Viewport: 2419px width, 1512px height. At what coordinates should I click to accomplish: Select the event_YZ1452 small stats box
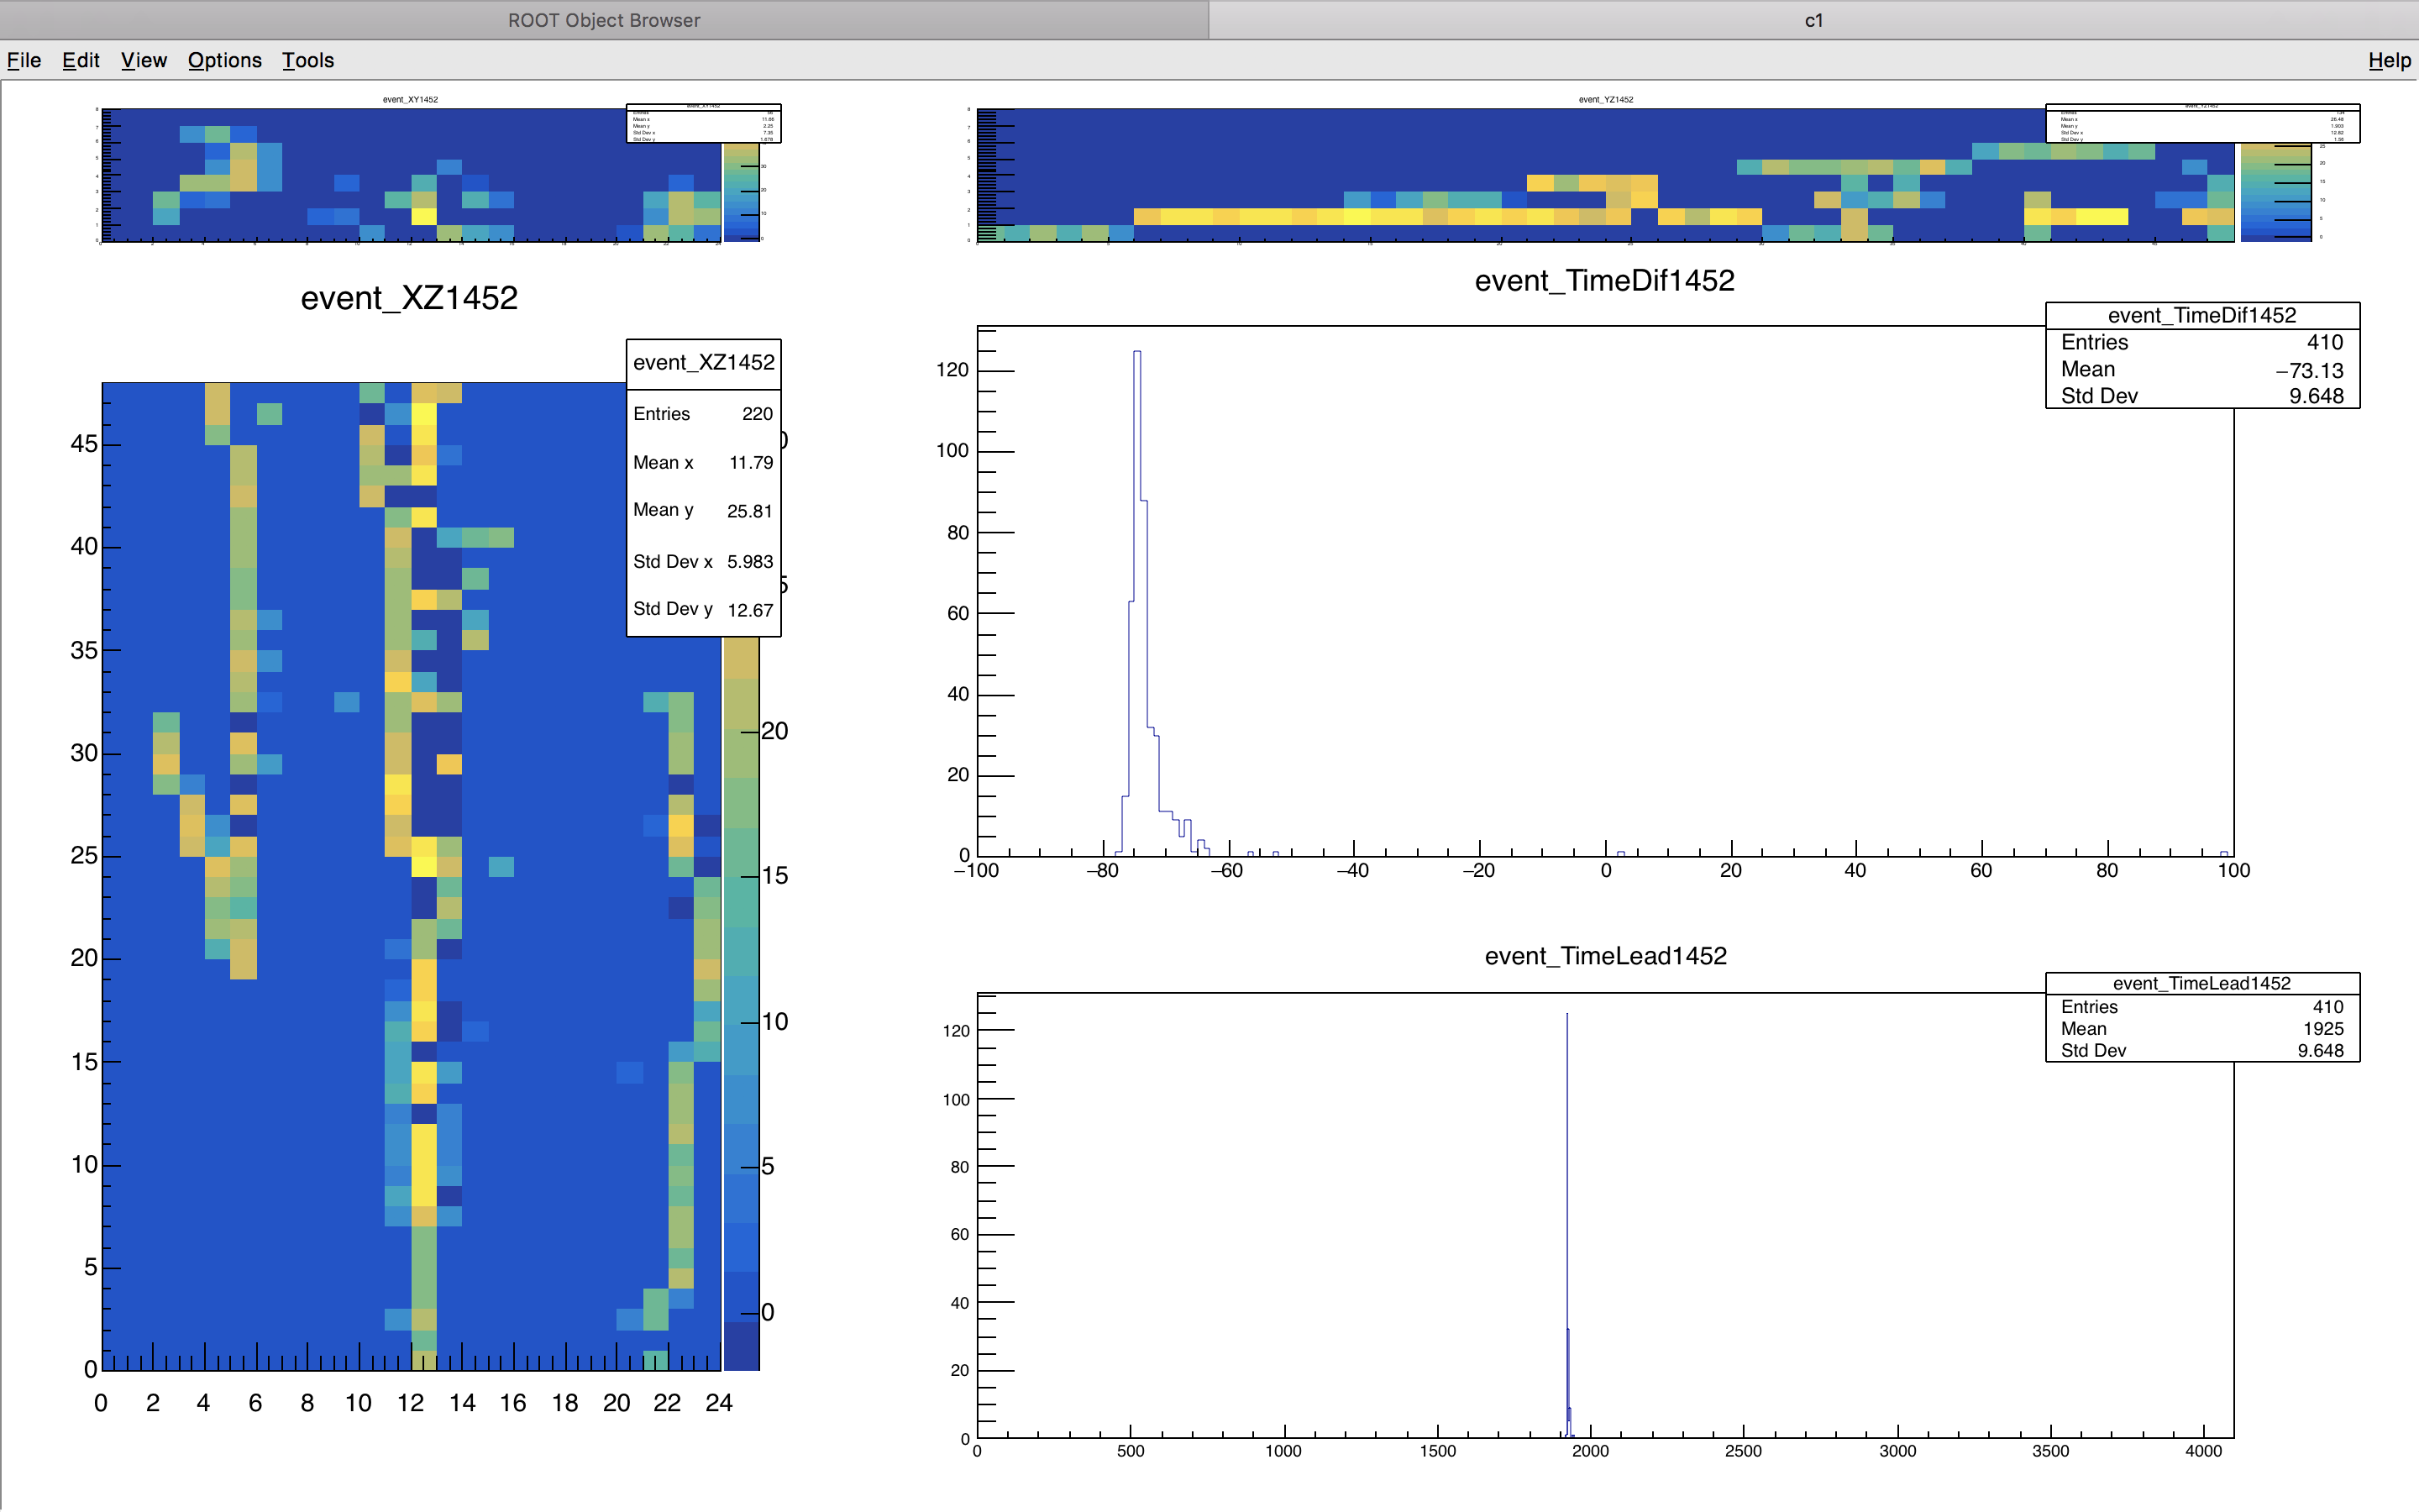click(x=2202, y=123)
